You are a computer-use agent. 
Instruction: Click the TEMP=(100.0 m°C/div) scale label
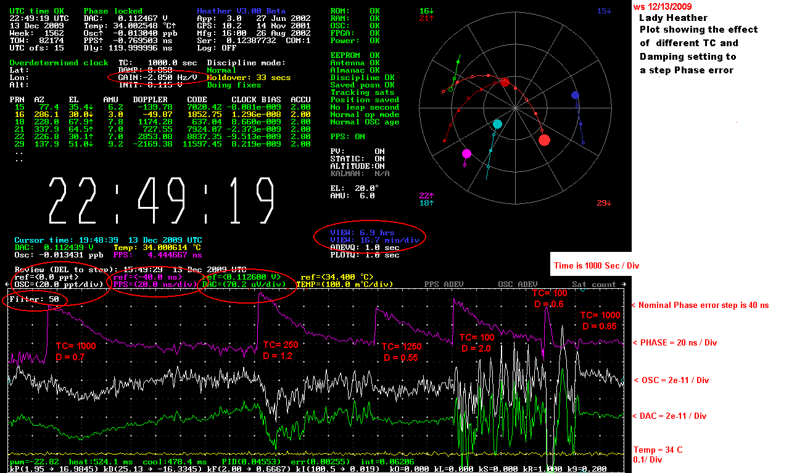pyautogui.click(x=344, y=285)
